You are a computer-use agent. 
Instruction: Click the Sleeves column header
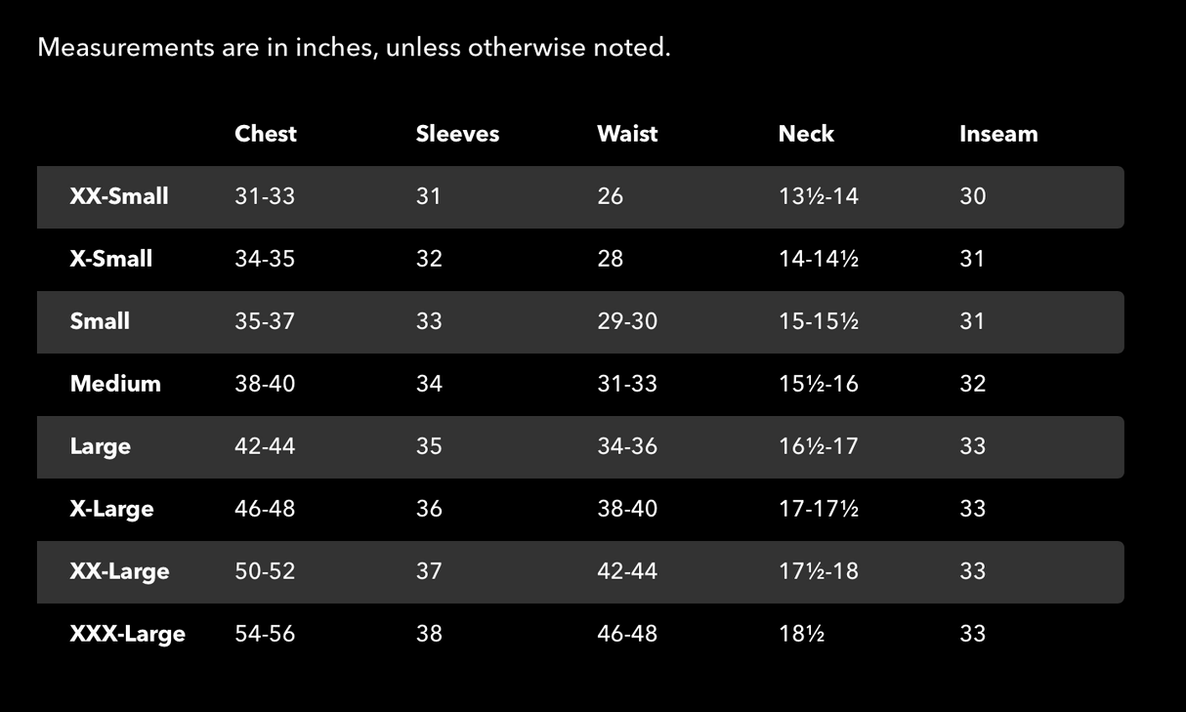pos(457,134)
